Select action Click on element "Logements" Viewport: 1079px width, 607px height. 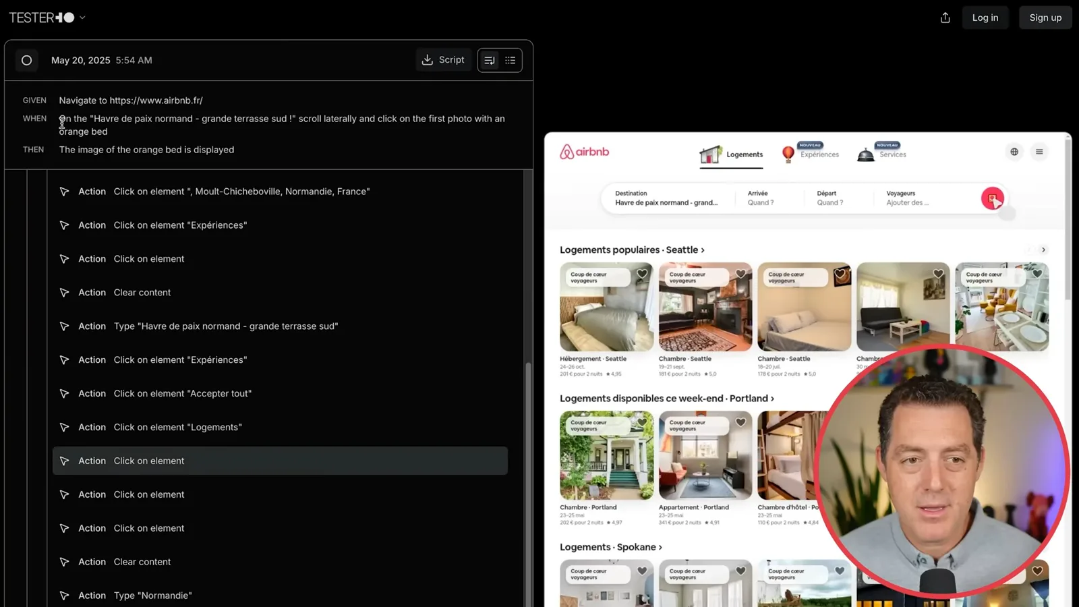(x=280, y=428)
